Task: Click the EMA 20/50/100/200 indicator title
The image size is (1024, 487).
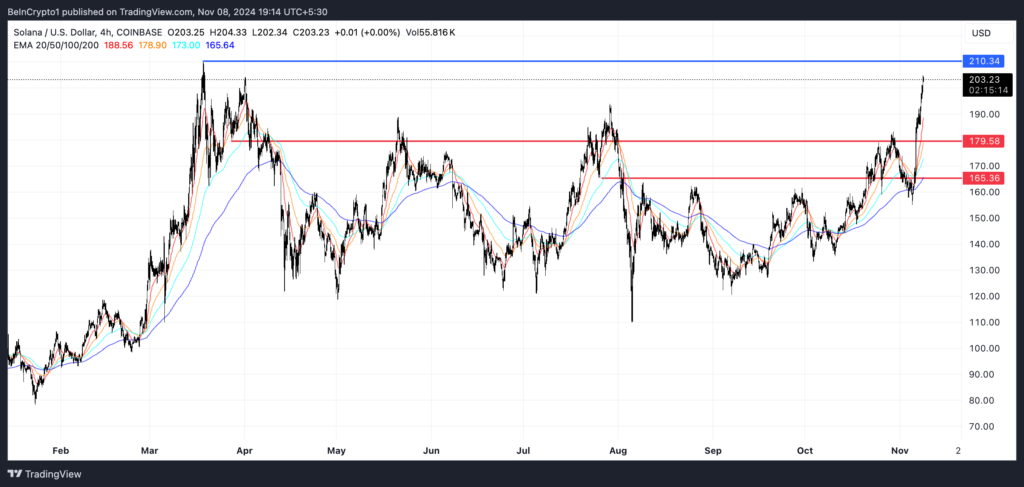Action: pyautogui.click(x=56, y=45)
